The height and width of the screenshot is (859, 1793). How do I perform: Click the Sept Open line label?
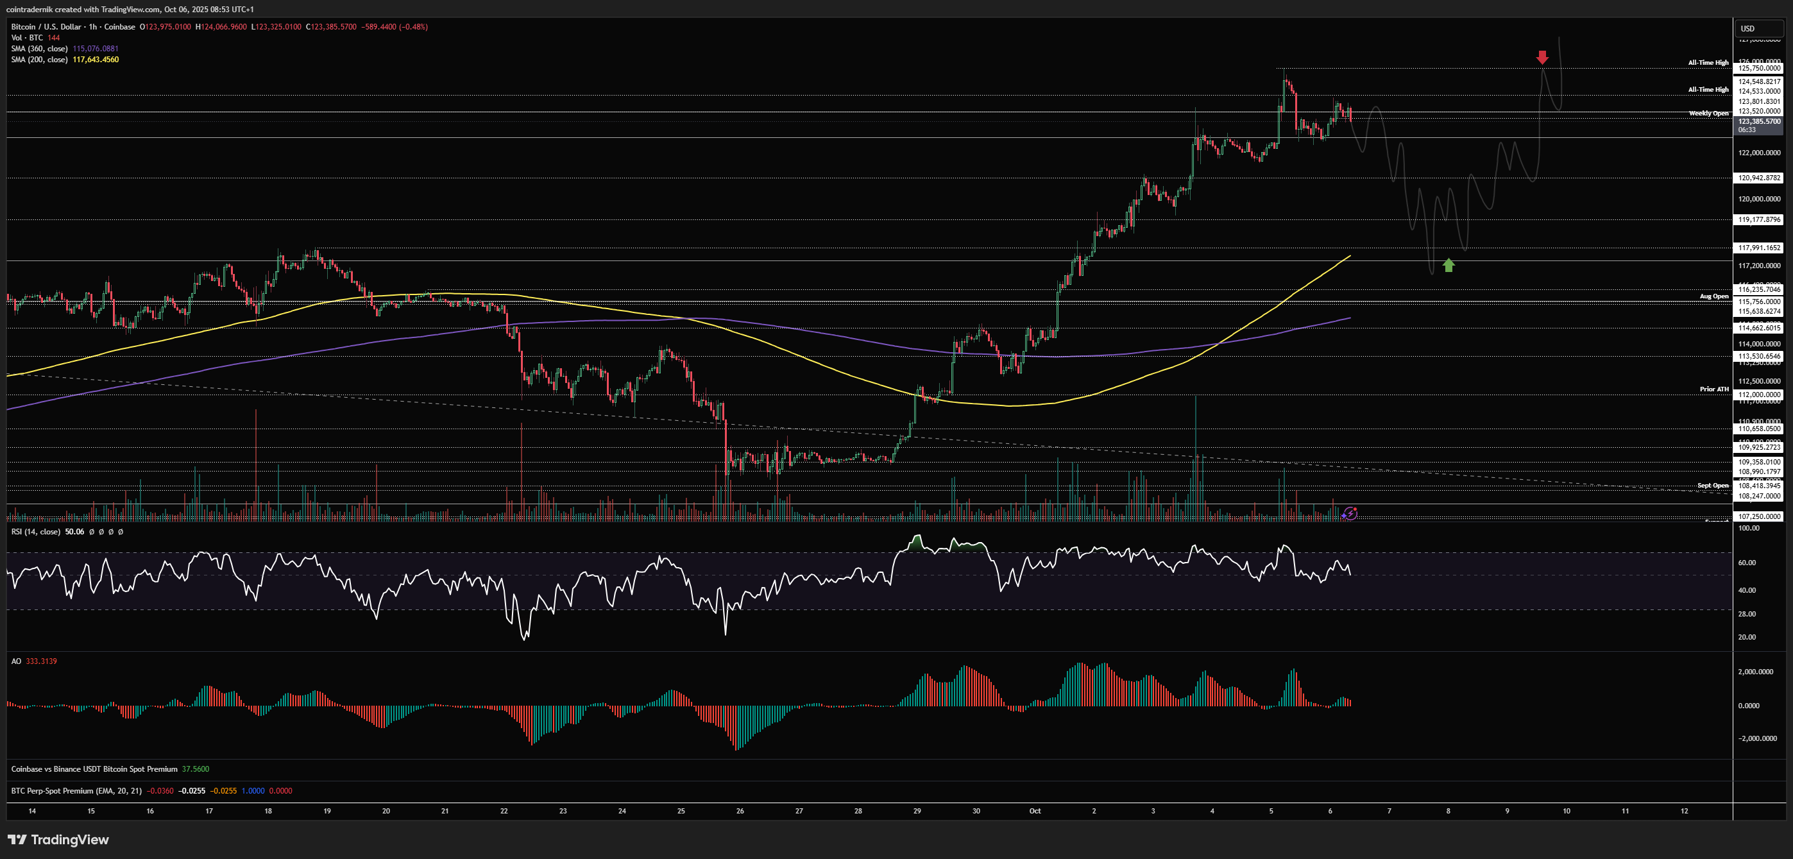coord(1712,485)
